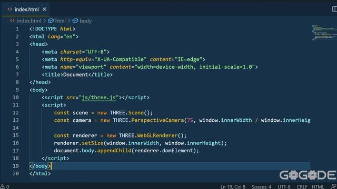
Task: Click WebGLRenderer in line 15
Action: coord(157,135)
